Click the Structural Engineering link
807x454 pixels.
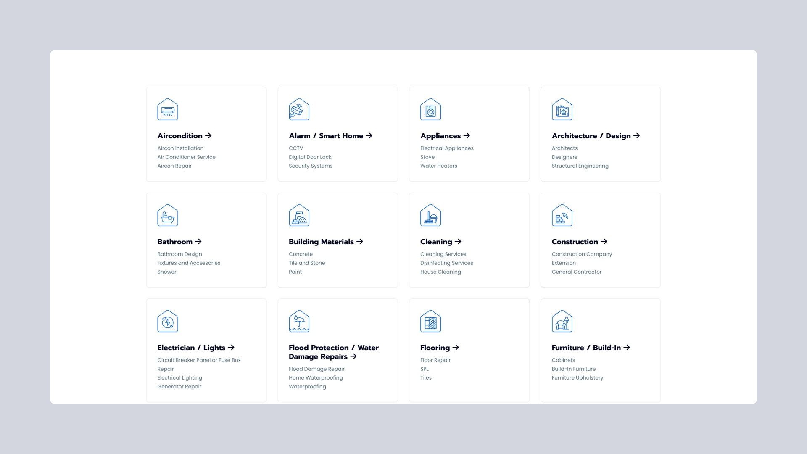(x=580, y=166)
